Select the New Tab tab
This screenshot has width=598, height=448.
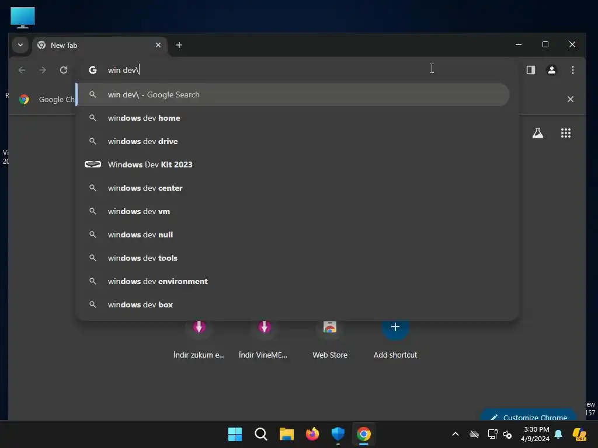[100, 45]
